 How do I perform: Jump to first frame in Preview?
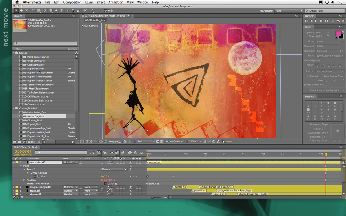[306, 21]
